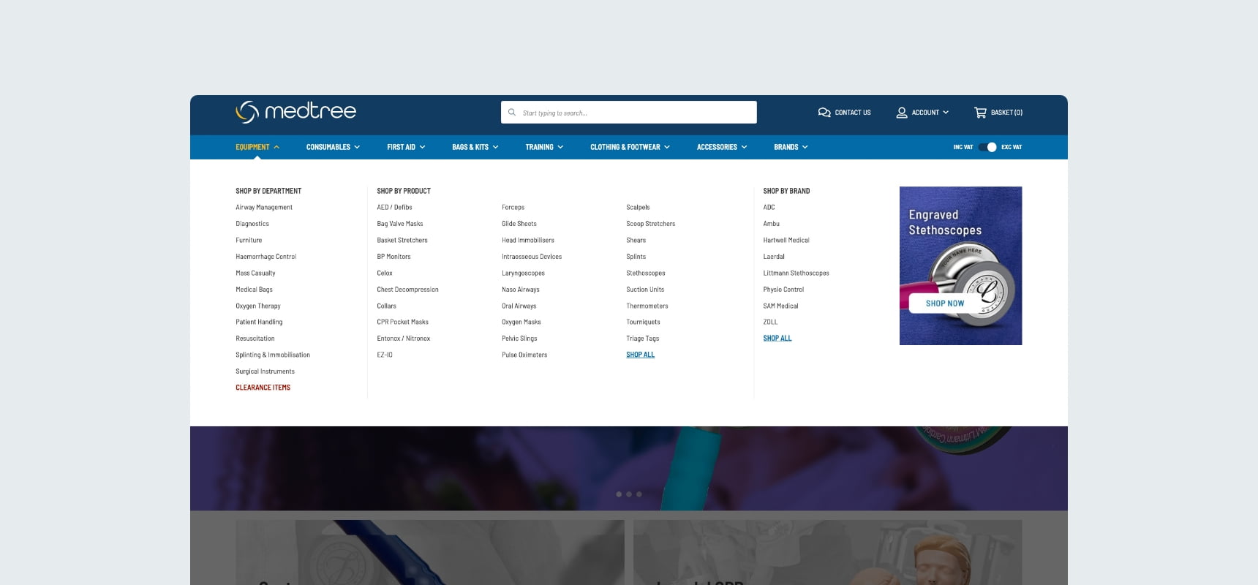Viewport: 1258px width, 585px height.
Task: Collapse the Equipment menu chevron
Action: (276, 147)
